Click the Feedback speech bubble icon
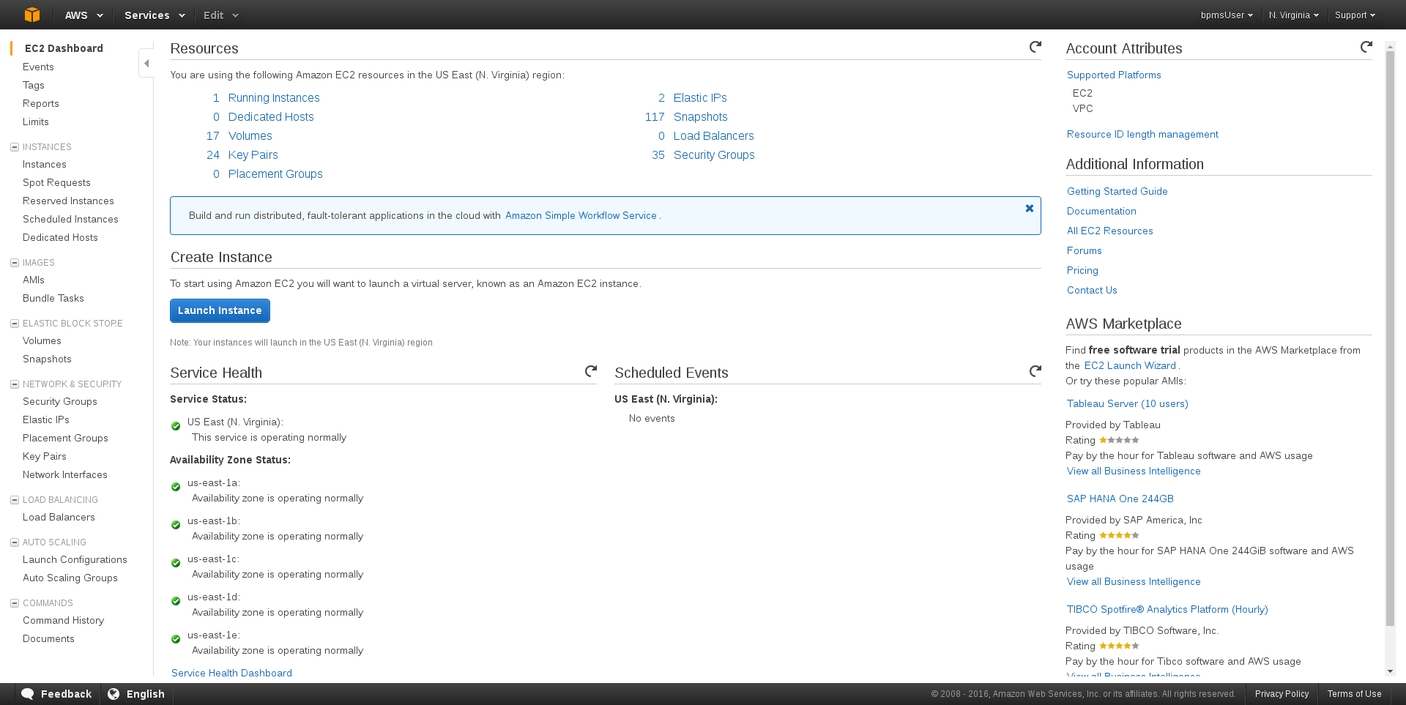 click(x=28, y=694)
